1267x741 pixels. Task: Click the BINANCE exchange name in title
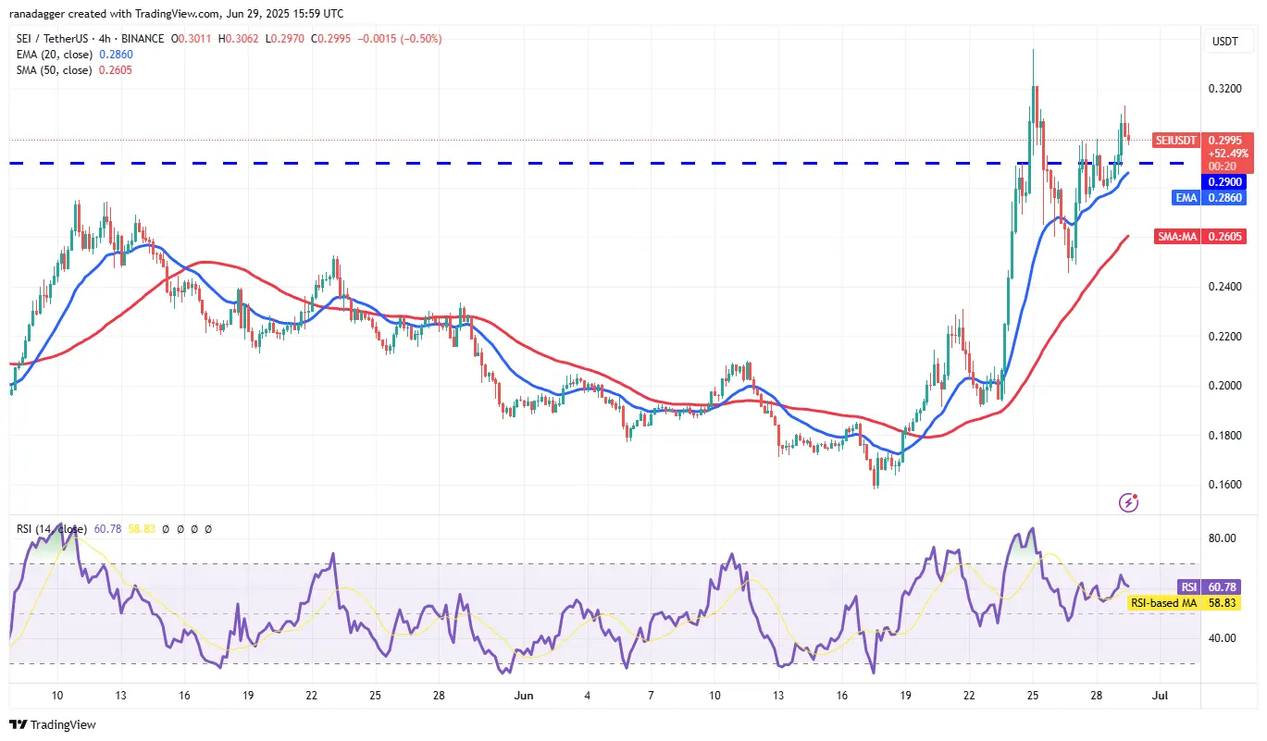(165, 39)
